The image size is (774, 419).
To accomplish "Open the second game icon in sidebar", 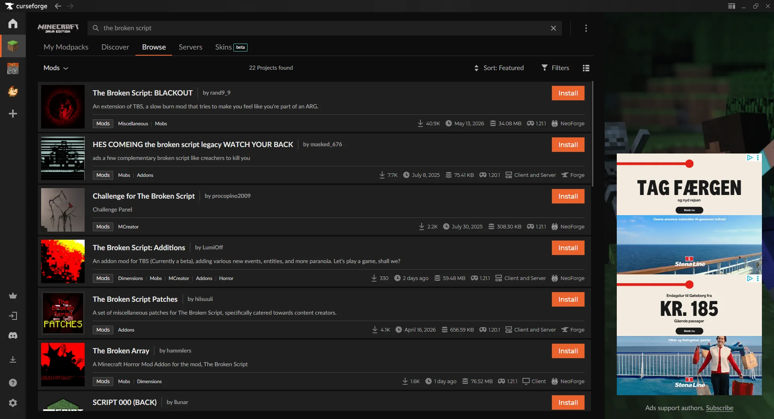I will tap(13, 68).
